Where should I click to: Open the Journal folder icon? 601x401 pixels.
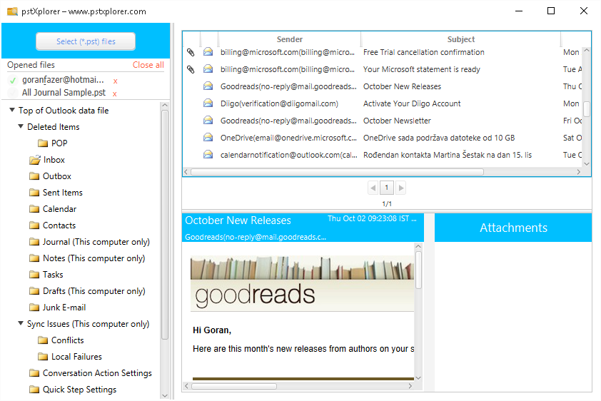pos(34,242)
